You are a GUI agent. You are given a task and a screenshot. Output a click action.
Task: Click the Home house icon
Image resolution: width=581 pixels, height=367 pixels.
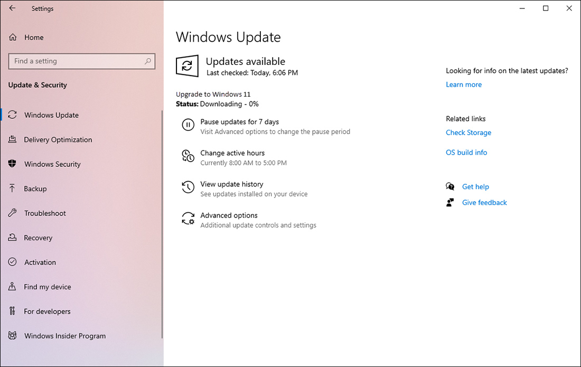click(12, 37)
